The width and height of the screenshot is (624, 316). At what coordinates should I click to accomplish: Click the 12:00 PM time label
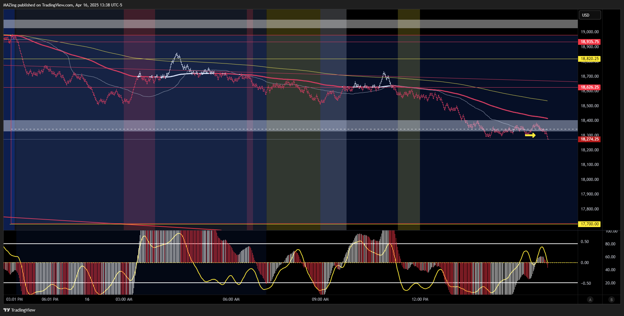pyautogui.click(x=420, y=299)
